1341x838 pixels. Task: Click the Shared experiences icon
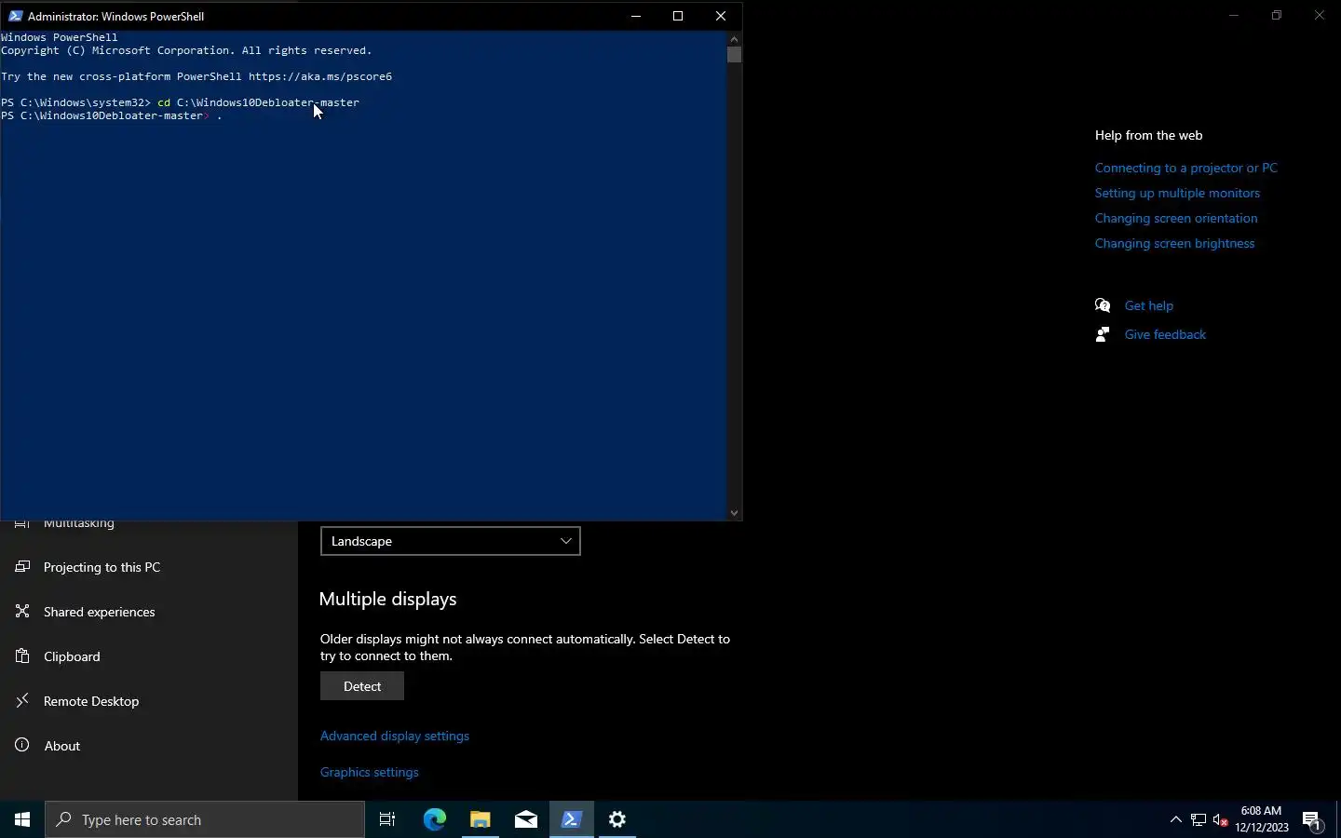[22, 611]
